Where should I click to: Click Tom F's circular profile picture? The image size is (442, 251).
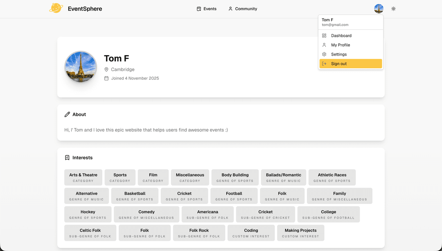(81, 67)
